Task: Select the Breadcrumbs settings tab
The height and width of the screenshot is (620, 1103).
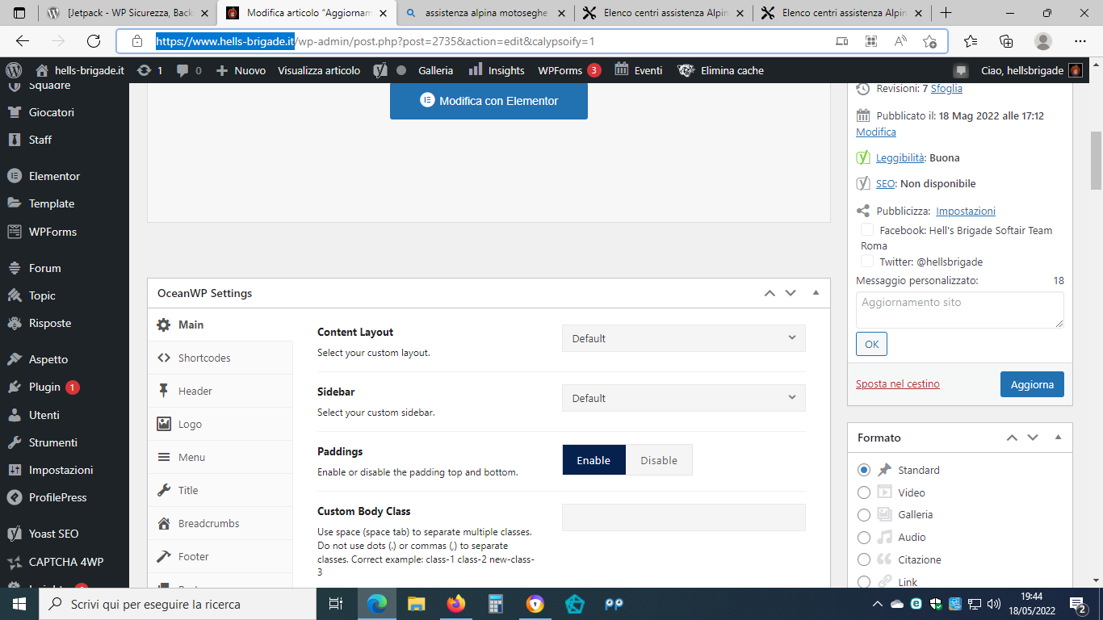Action: tap(220, 523)
